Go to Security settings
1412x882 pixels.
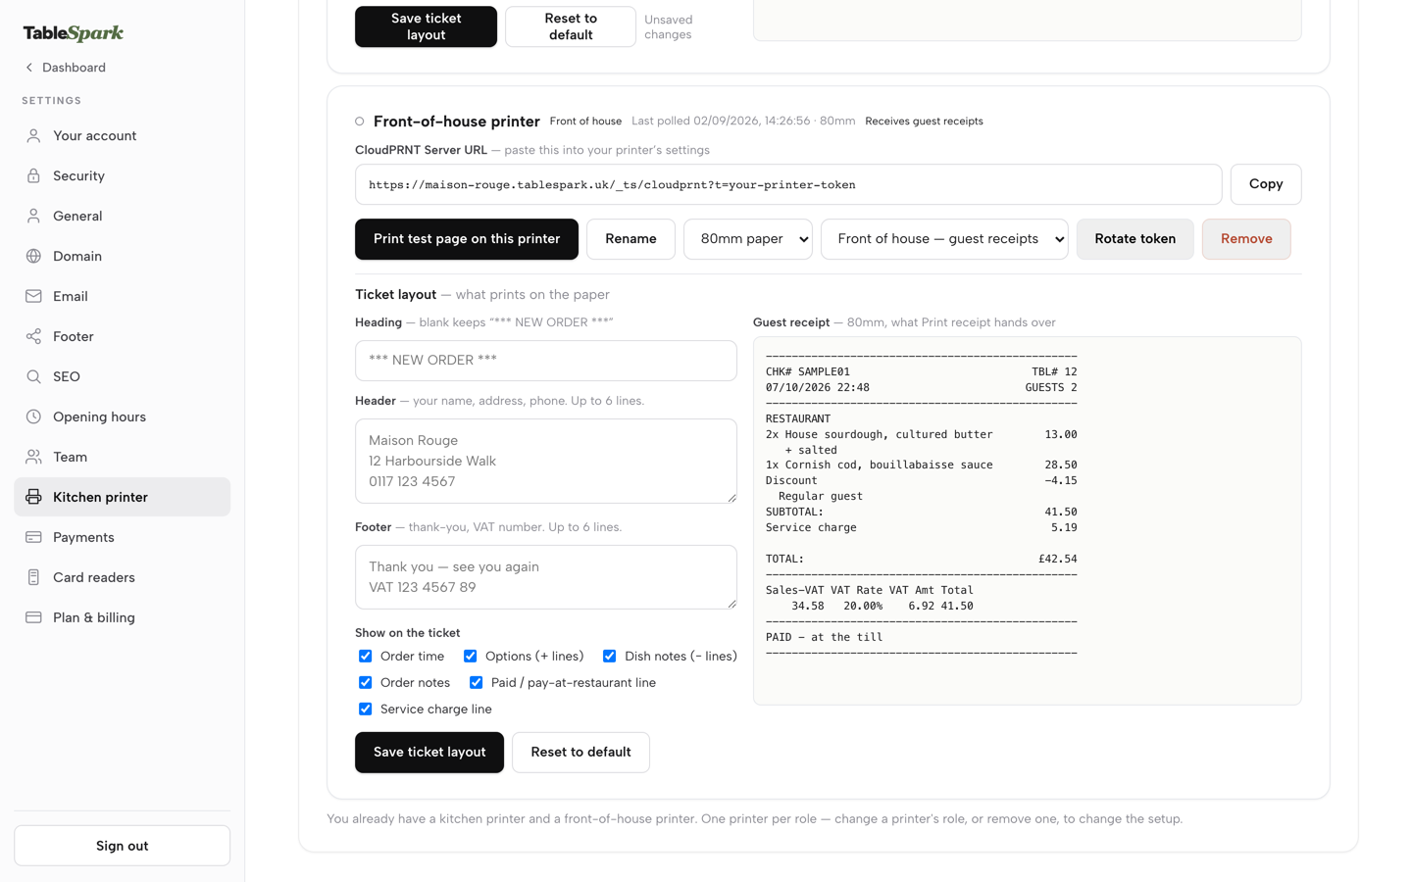122,176
